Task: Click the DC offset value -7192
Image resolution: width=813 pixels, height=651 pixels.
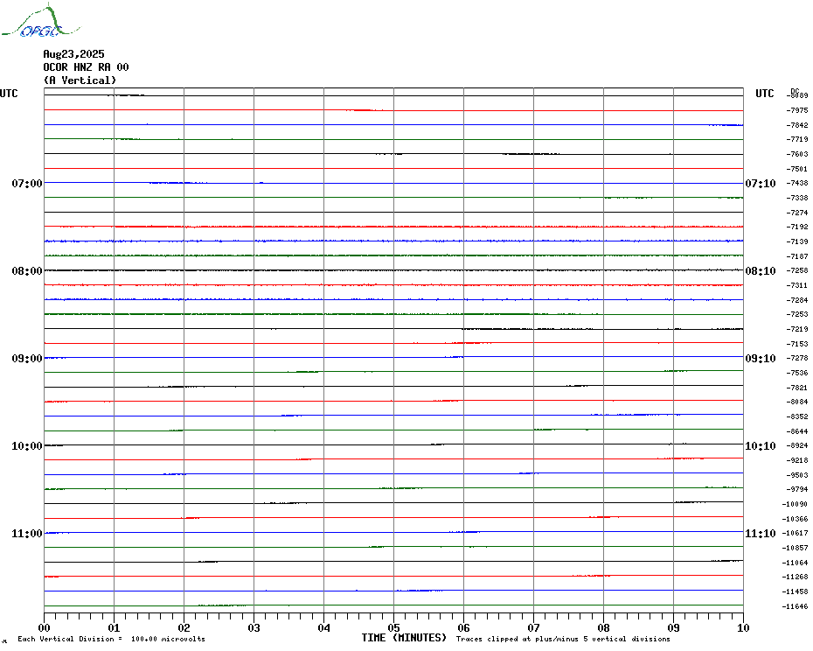Action: coord(797,227)
